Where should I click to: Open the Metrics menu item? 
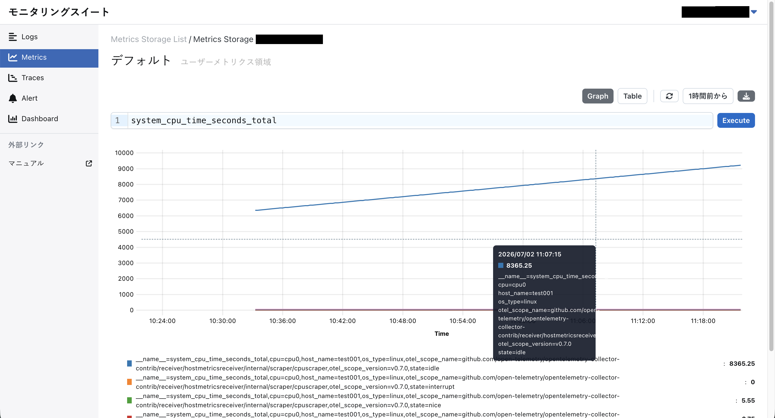[x=49, y=57]
